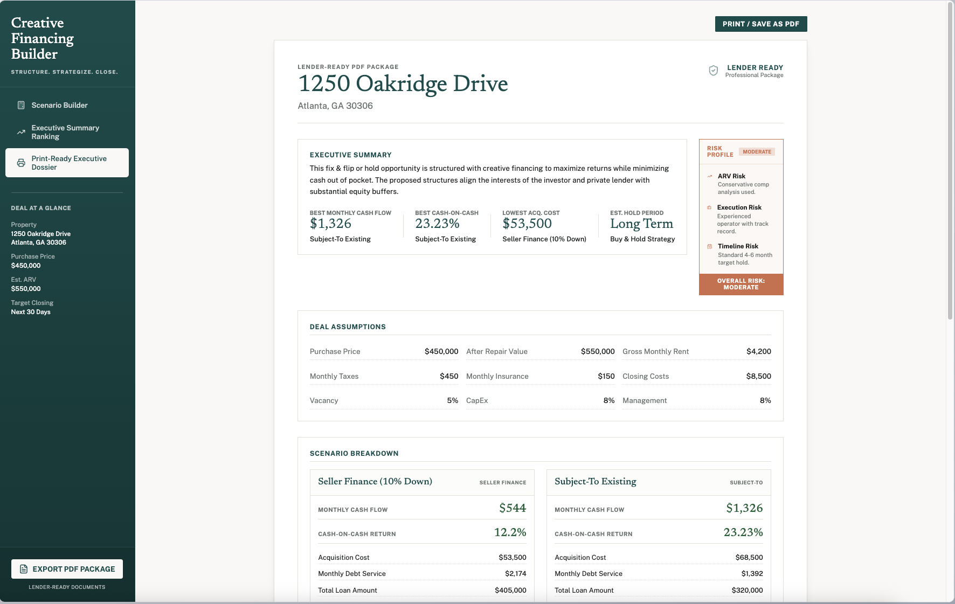Click the page vertical scrollbar
The image size is (955, 604).
click(950, 162)
